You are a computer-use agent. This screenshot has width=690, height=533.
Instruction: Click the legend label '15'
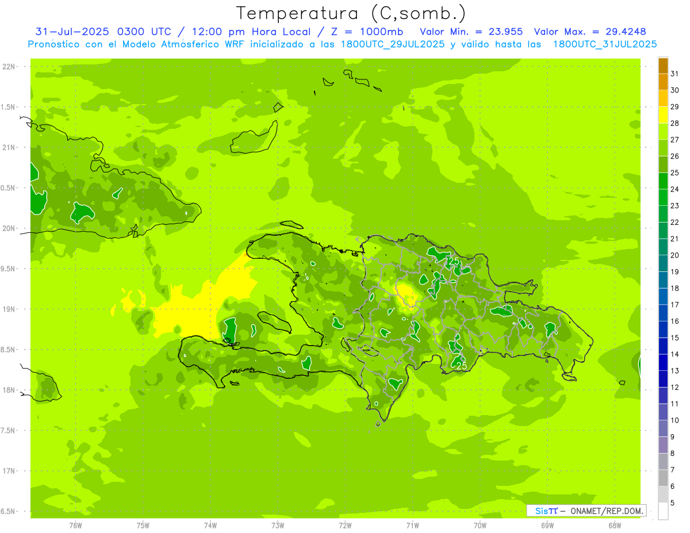tap(674, 338)
